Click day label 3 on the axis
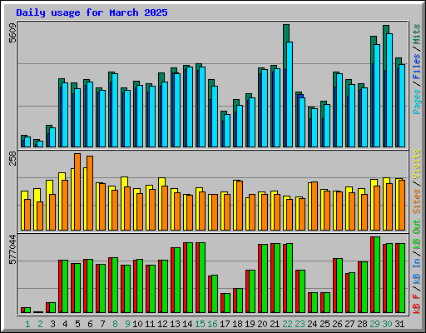This screenshot has height=333, width=426. [52, 324]
